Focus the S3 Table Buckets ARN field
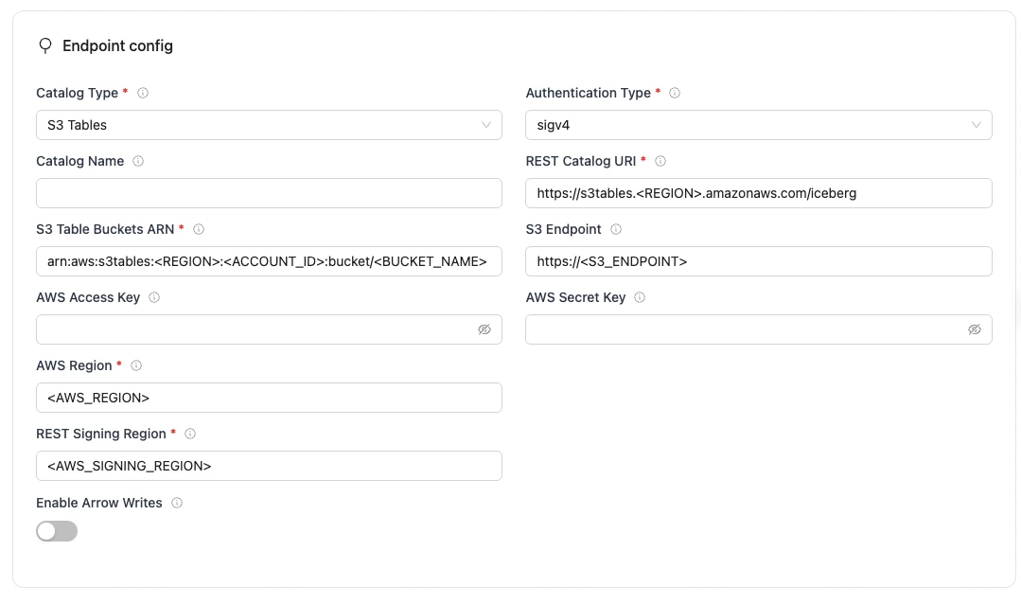This screenshot has width=1021, height=604. click(x=269, y=261)
